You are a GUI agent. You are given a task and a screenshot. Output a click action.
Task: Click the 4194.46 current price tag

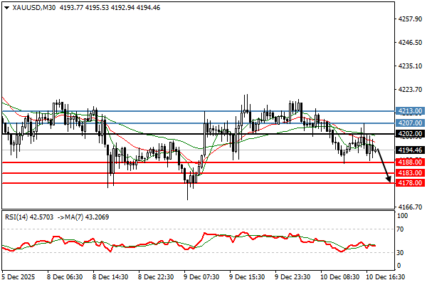409,150
